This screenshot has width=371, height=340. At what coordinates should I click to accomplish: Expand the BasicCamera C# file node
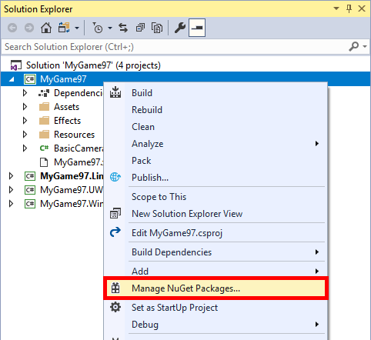click(x=25, y=148)
